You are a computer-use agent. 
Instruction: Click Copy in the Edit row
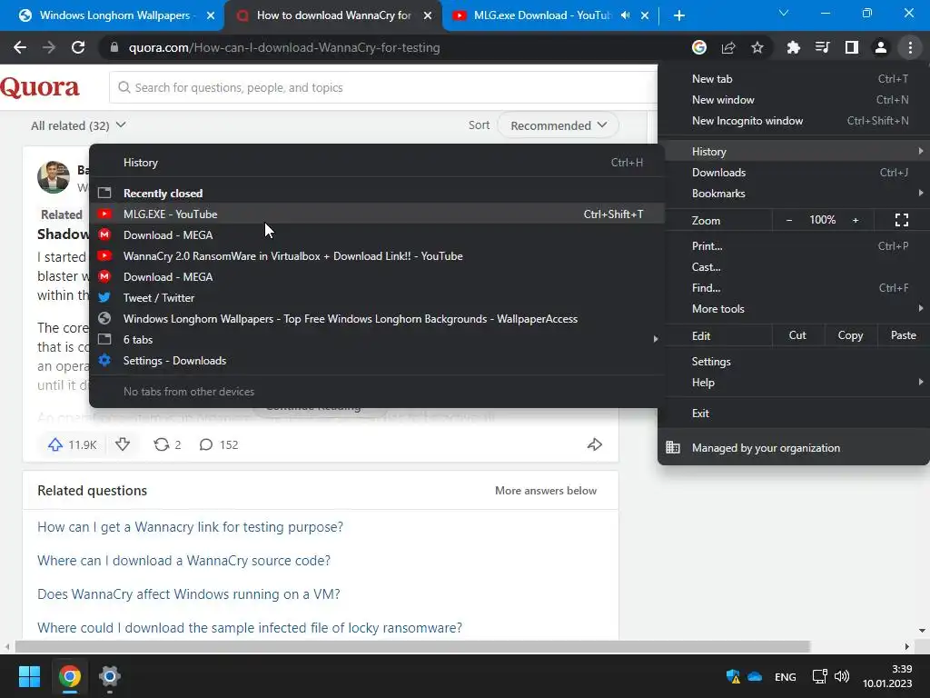[x=850, y=335]
